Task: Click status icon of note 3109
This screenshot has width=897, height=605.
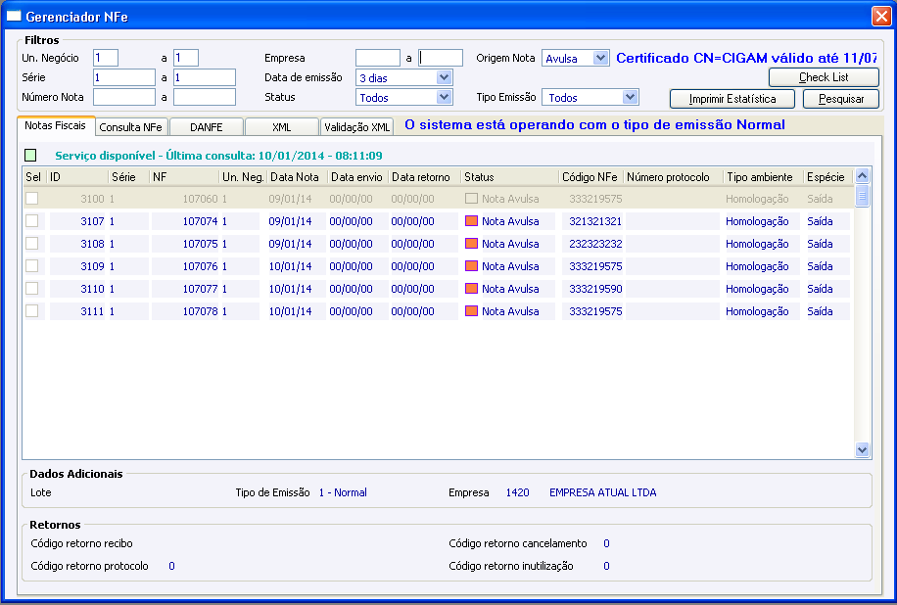Action: 471,266
